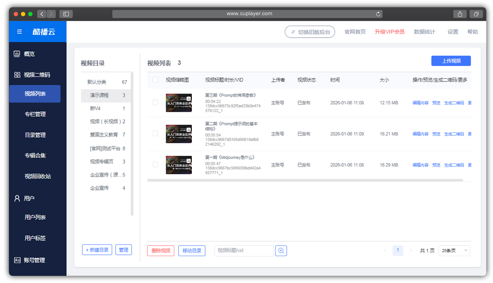Screen dimensions: 493x283
Task: Select the checkbox for 第三期《Prompt的常用参数》
Action: click(155, 103)
